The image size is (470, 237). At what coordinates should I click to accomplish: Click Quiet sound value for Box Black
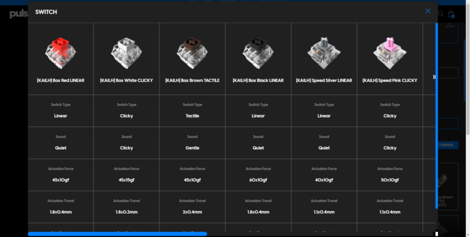pyautogui.click(x=258, y=148)
